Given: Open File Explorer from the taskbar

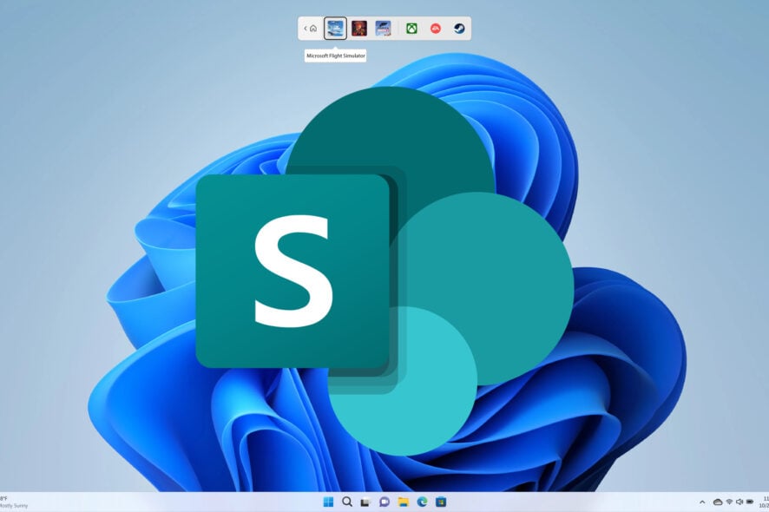Looking at the screenshot, I should click(x=402, y=502).
